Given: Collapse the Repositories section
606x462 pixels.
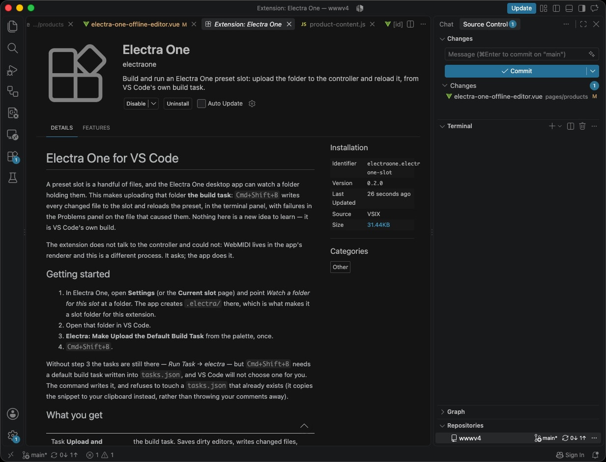Looking at the screenshot, I should tap(461, 426).
